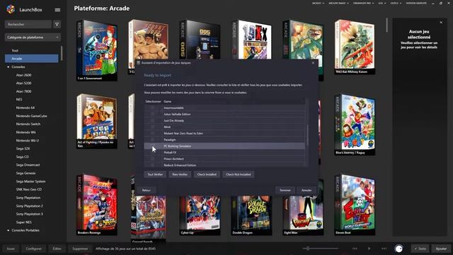Select the 1 on 1 Government box art
Image resolution: width=453 pixels, height=255 pixels.
[x=97, y=50]
